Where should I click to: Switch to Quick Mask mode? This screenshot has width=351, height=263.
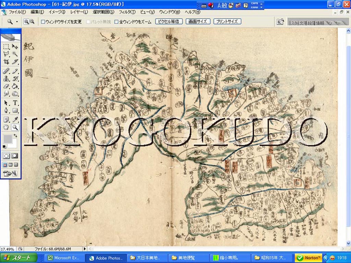pyautogui.click(x=15, y=156)
